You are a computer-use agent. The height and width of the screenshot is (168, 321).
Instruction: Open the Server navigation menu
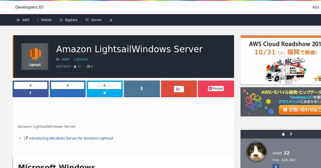[x=93, y=20]
